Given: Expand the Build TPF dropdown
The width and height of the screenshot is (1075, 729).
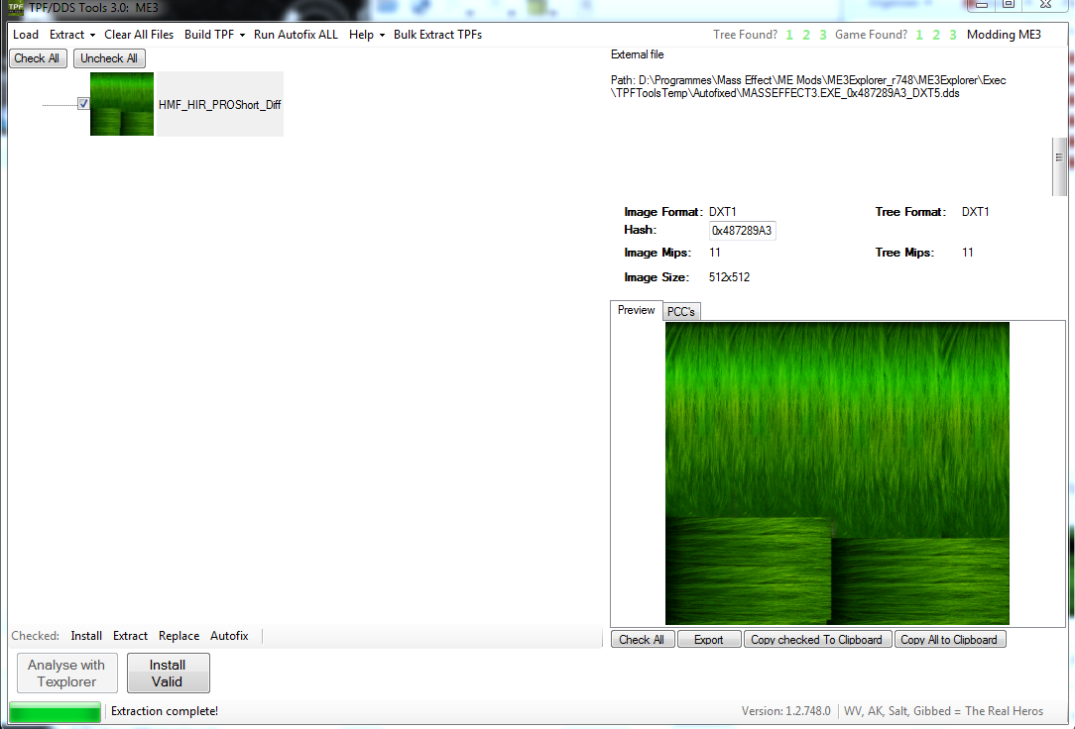Looking at the screenshot, I should click(214, 35).
